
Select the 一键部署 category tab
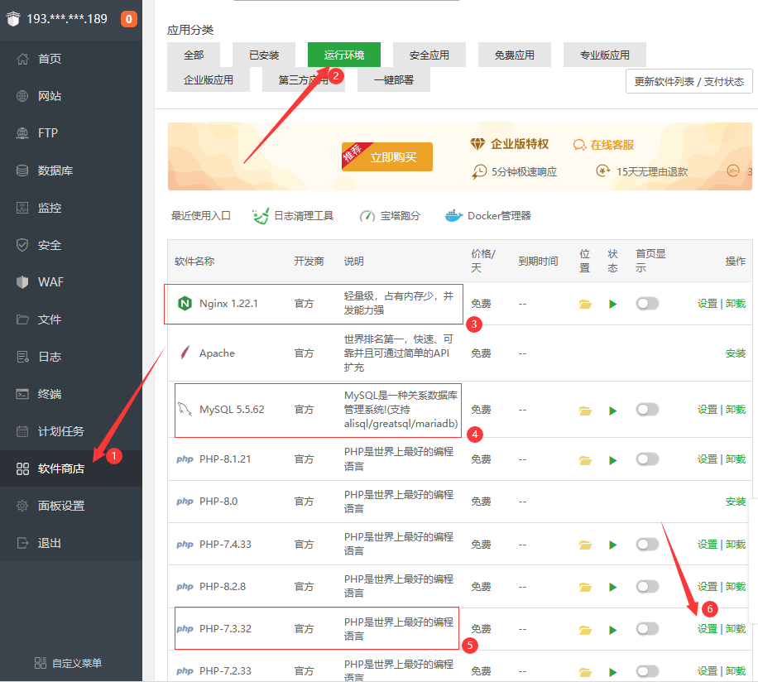(x=394, y=79)
